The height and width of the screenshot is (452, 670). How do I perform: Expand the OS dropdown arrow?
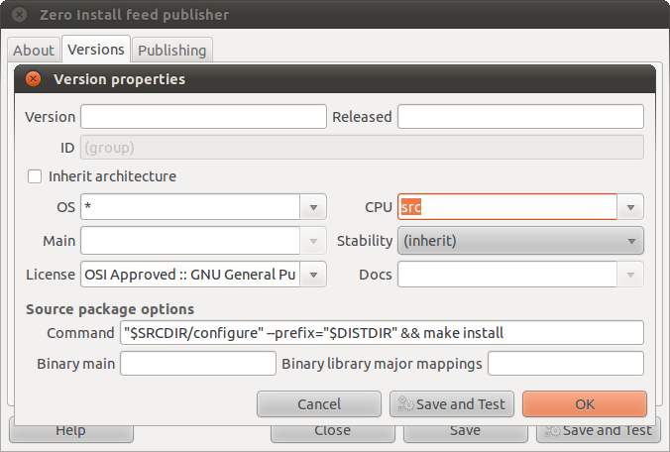click(x=313, y=207)
